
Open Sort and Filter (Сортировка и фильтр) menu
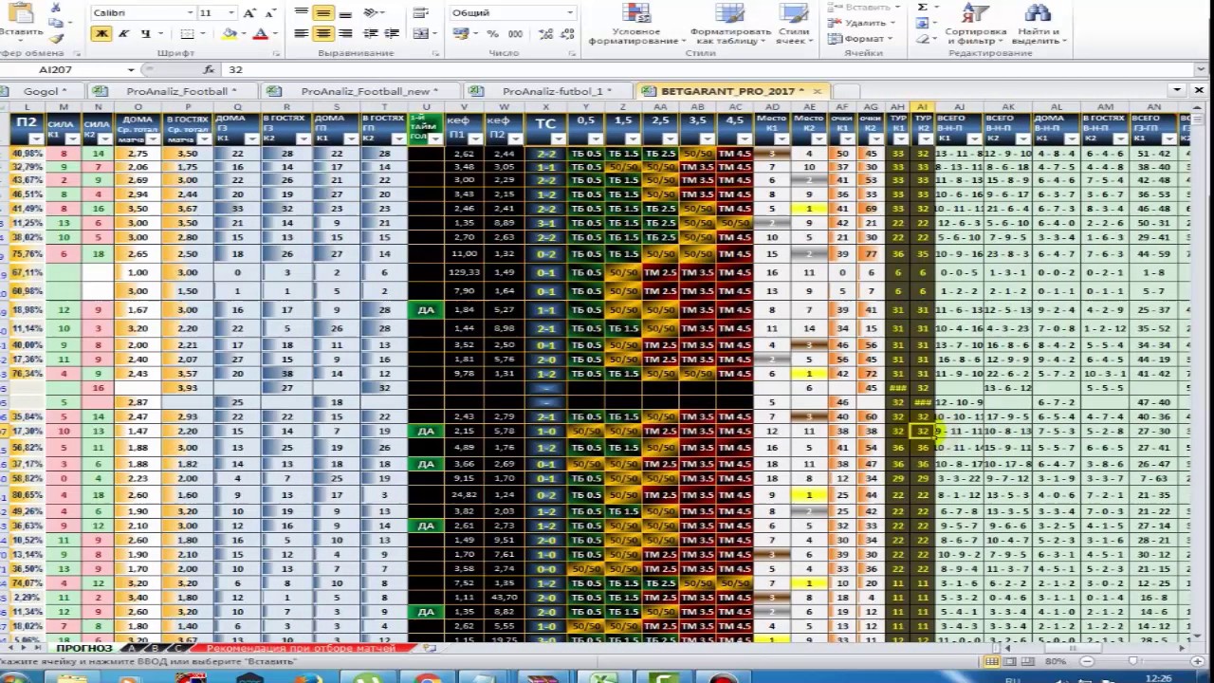pyautogui.click(x=975, y=25)
